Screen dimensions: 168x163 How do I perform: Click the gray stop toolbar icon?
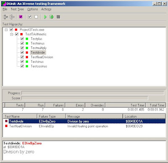(58, 17)
